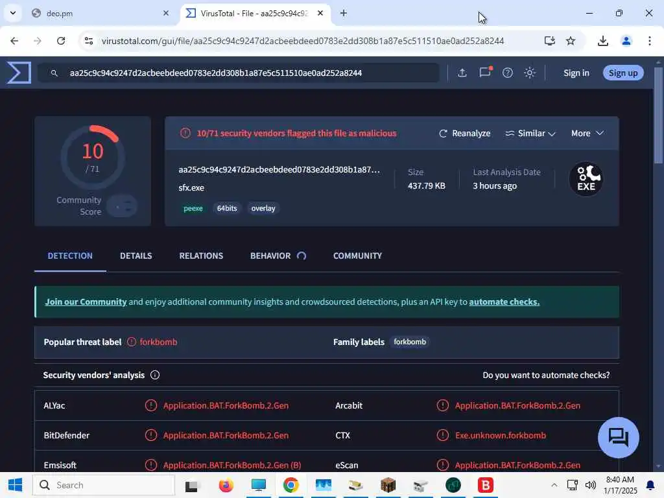Screen dimensions: 664x498
Task: Click the Arcabit detection warning icon
Action: click(442, 405)
